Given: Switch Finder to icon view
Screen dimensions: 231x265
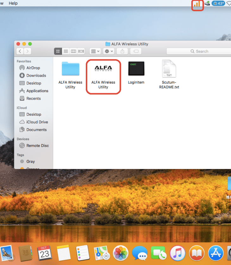Looking at the screenshot, I should pos(58,51).
